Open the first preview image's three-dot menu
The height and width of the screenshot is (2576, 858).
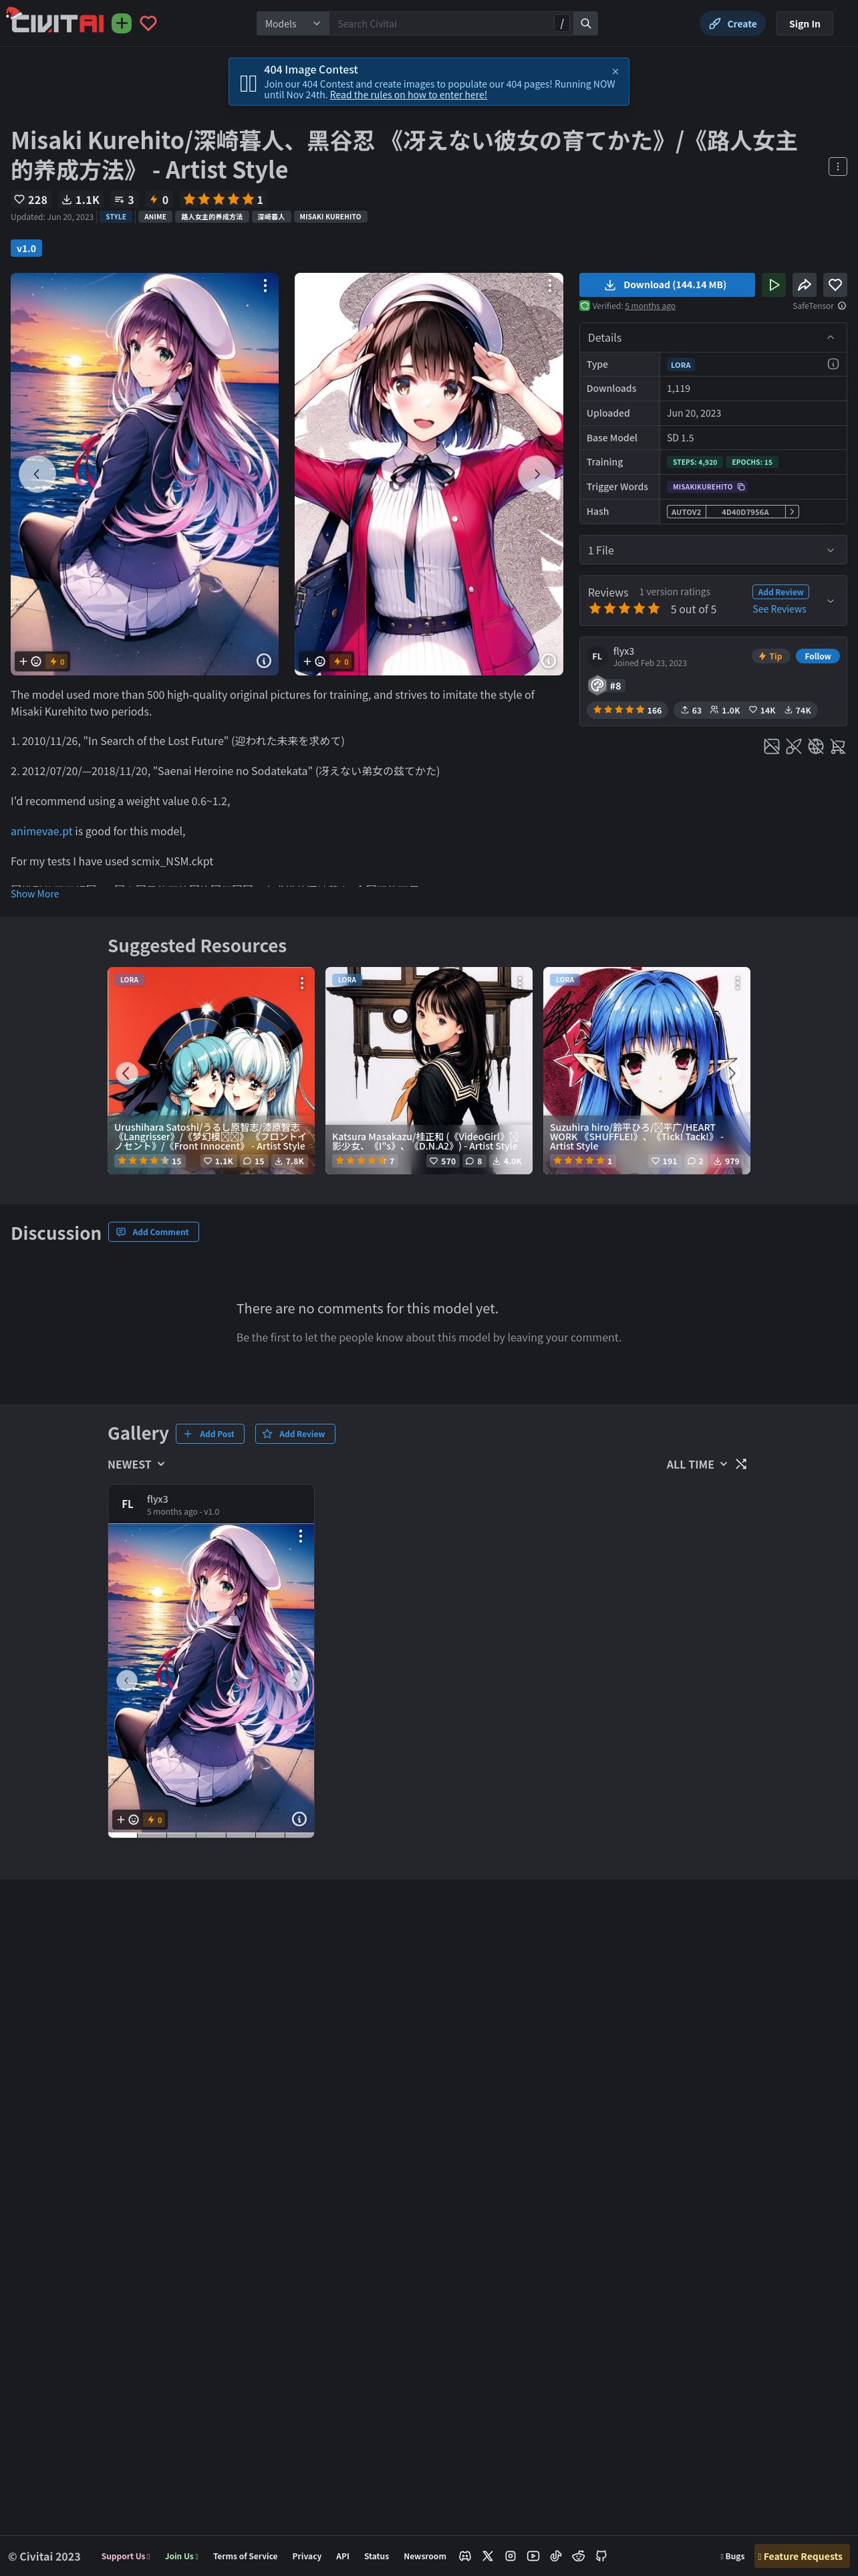[265, 286]
